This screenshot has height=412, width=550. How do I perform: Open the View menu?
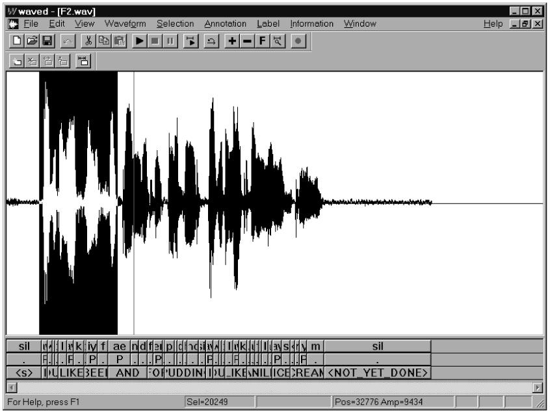pyautogui.click(x=85, y=24)
